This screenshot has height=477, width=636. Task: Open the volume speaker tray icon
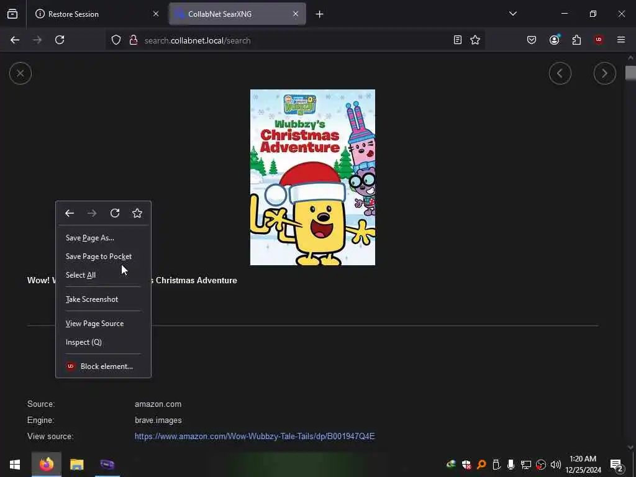[556, 465]
